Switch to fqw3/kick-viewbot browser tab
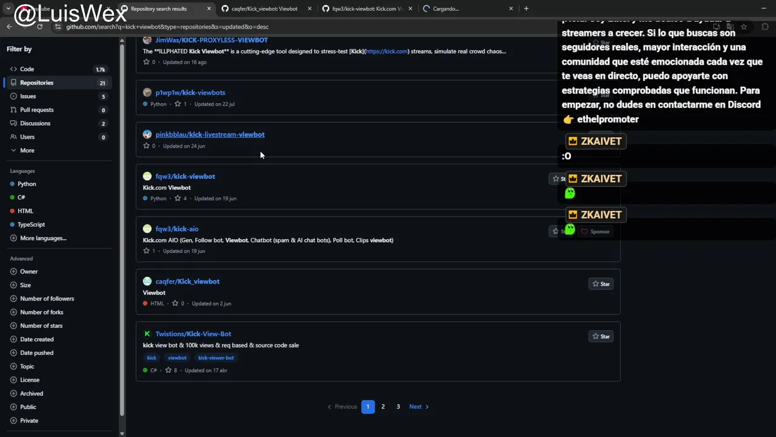776x437 pixels. tap(366, 8)
